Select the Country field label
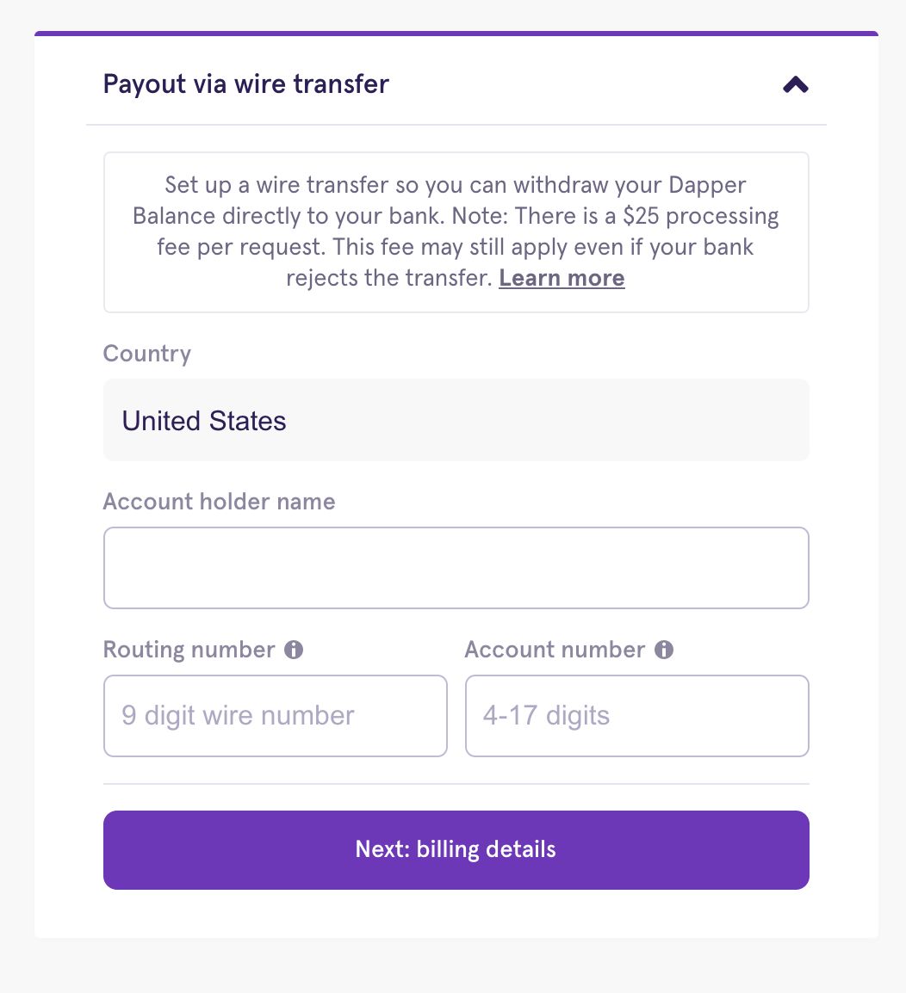906x993 pixels. [146, 354]
